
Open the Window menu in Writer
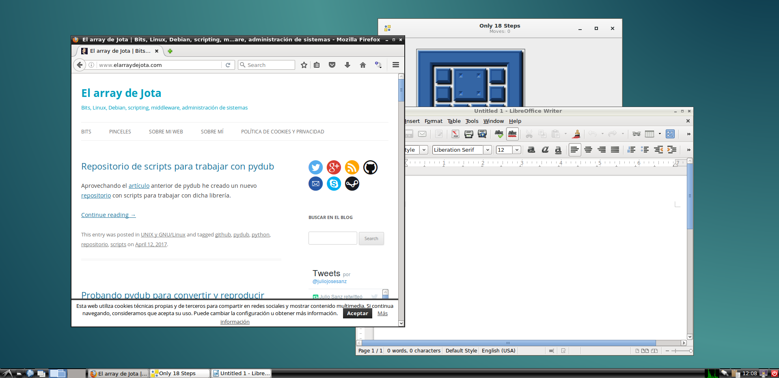(494, 121)
